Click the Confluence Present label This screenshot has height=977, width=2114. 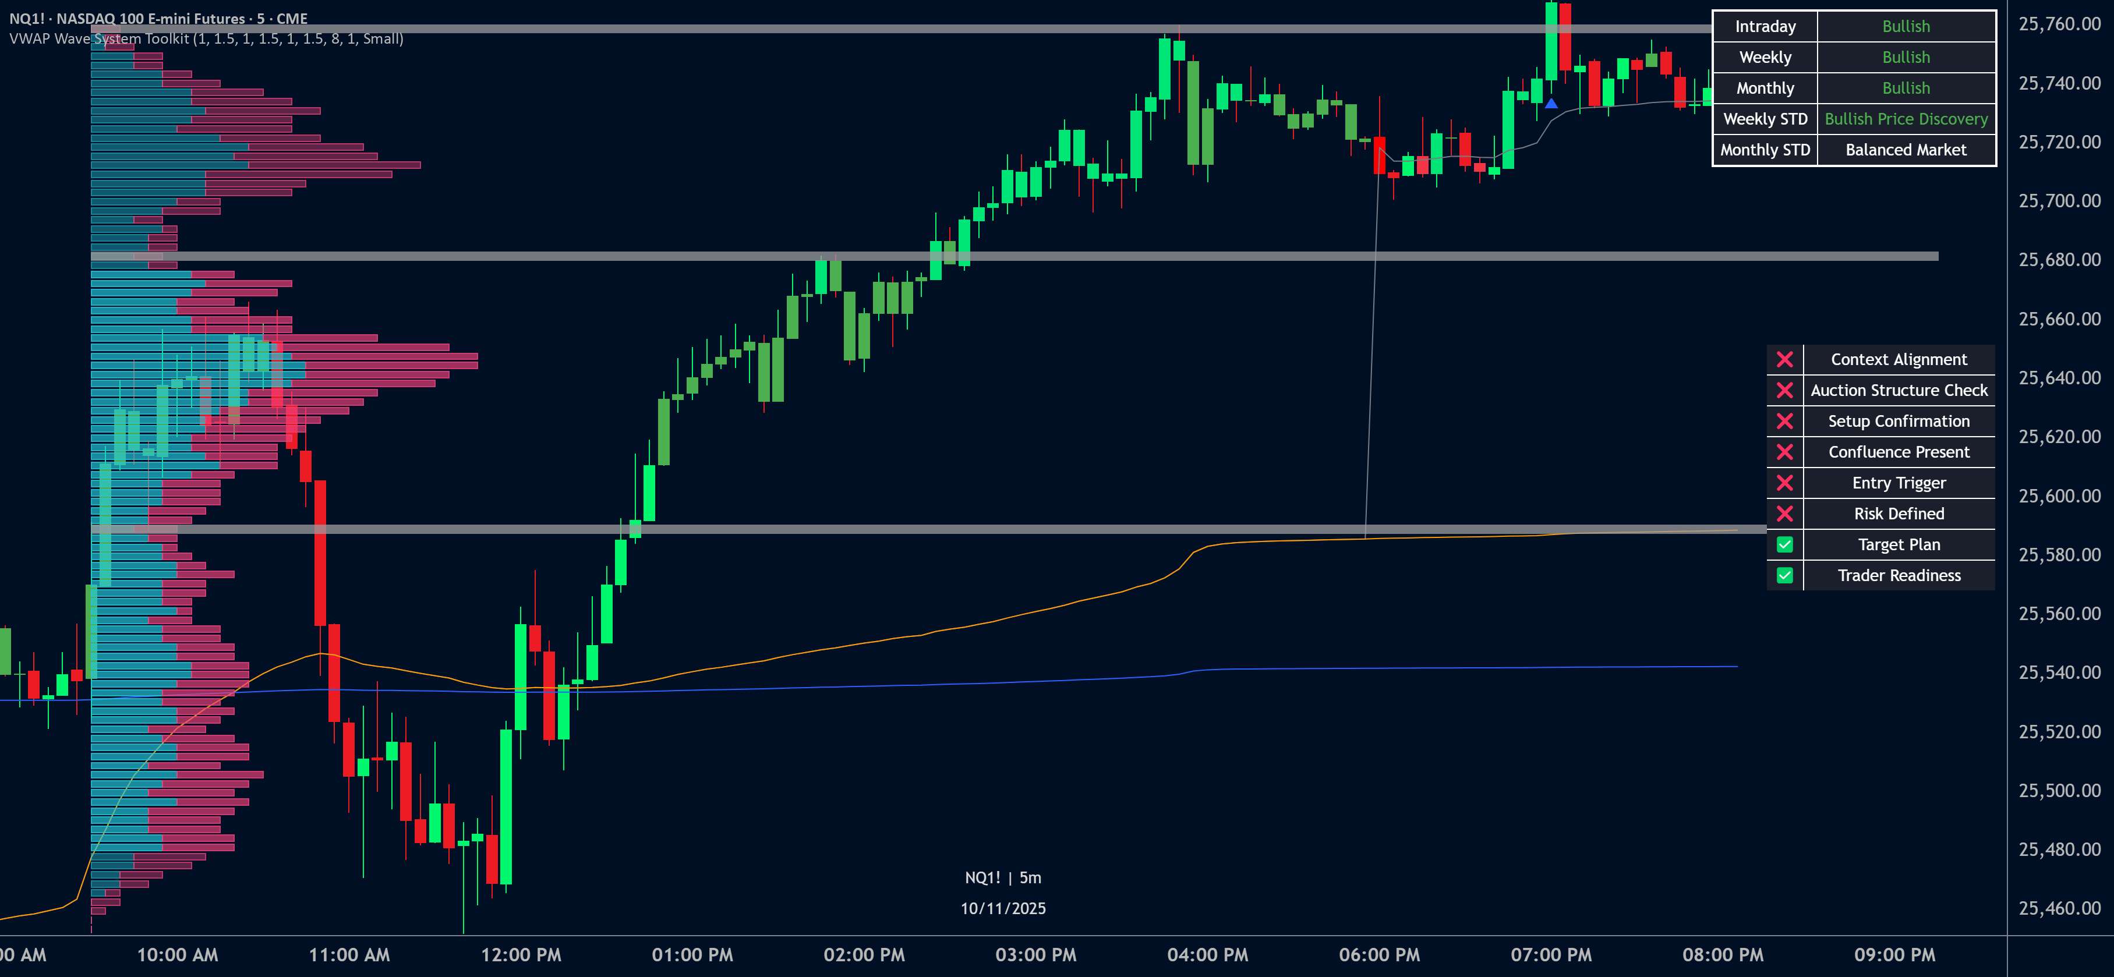point(1898,452)
